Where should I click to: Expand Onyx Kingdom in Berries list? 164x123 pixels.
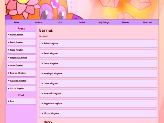98,84
